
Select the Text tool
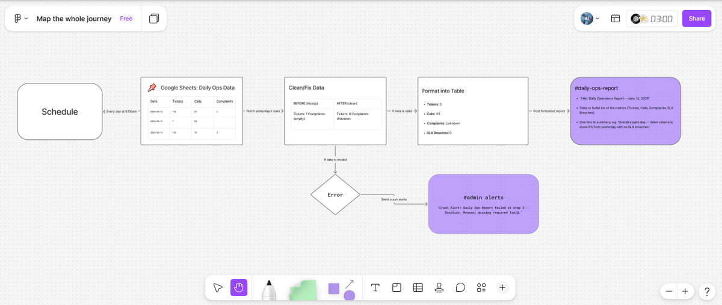(x=375, y=288)
